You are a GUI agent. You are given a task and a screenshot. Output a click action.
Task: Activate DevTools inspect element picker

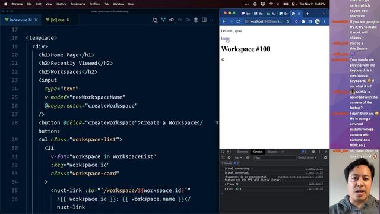223,152
